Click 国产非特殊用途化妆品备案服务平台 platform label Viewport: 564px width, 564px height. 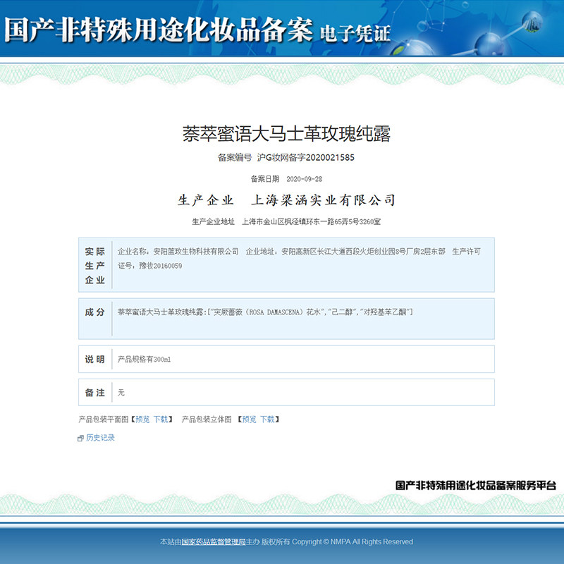coord(475,485)
